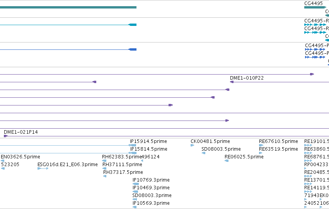Image resolution: width=329 pixels, height=209 pixels.
Task: Select the SD08003.3prime EST label
Action: [x=152, y=195]
